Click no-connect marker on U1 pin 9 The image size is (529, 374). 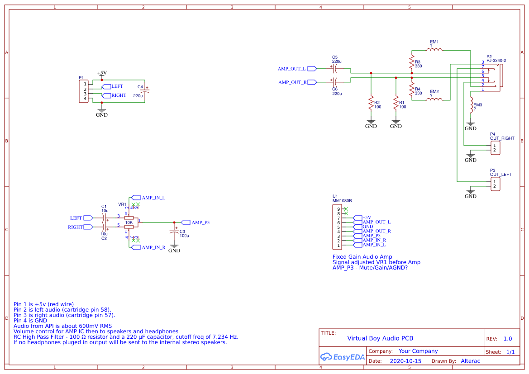[346, 209]
